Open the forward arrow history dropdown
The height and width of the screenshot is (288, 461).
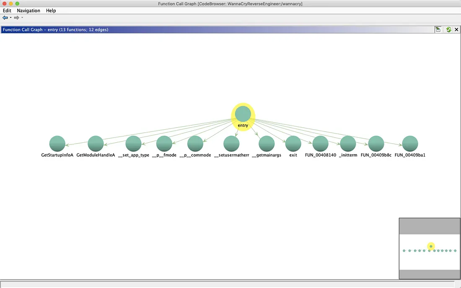point(22,18)
